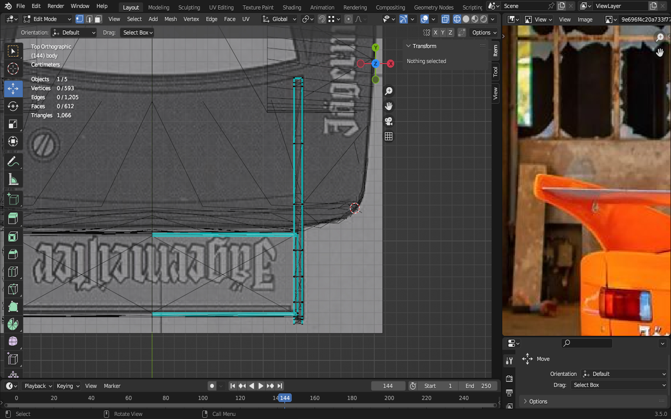
Task: Choose the Move tool in the toolbar
Action: pos(13,88)
